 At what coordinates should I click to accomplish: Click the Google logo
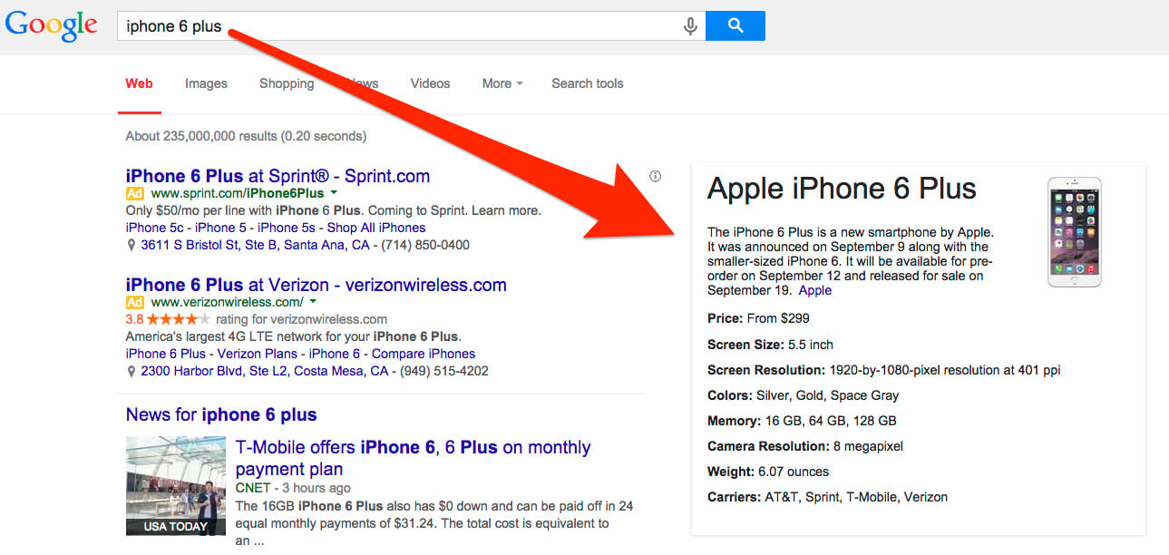(x=51, y=25)
